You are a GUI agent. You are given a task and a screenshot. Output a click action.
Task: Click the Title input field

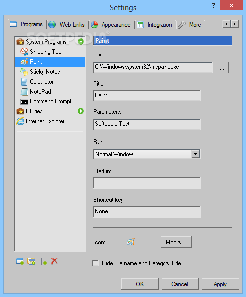point(147,96)
